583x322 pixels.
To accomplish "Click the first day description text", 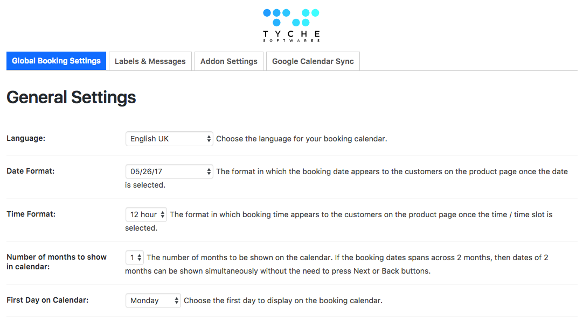I will tap(283, 300).
